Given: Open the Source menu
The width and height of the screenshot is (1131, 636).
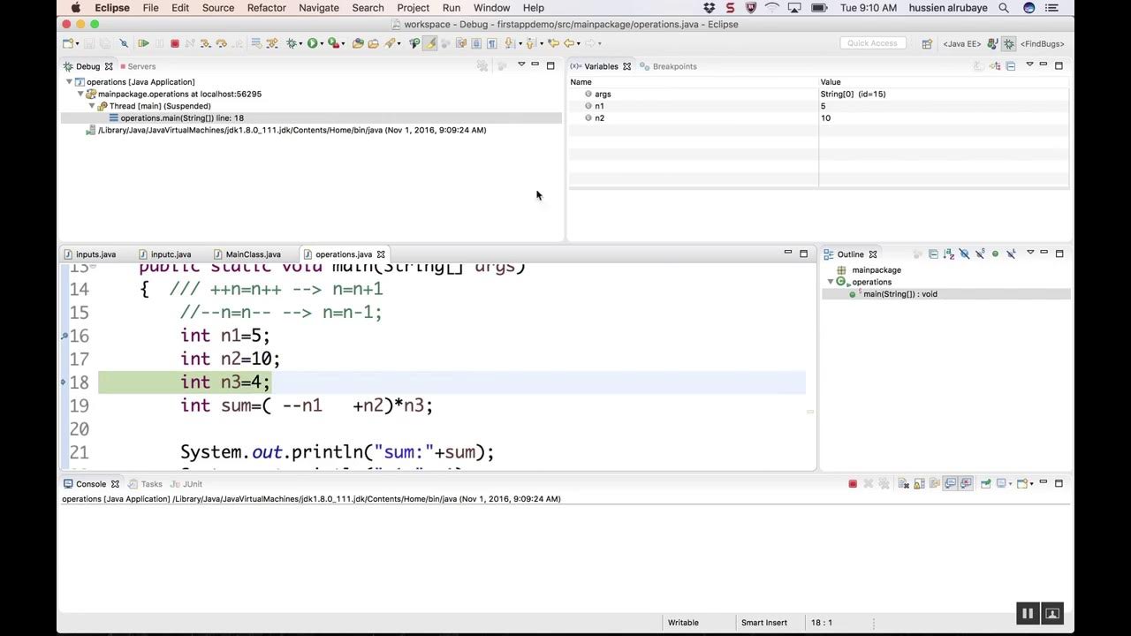Looking at the screenshot, I should [x=218, y=8].
